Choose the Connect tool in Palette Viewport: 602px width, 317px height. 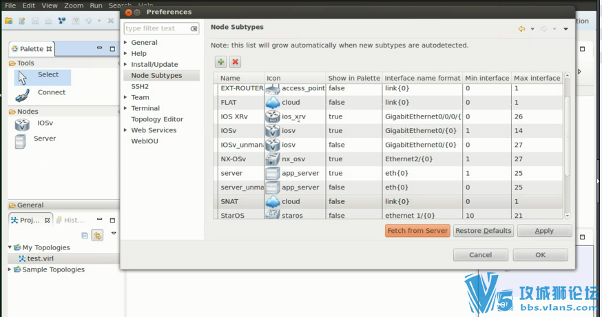coord(41,94)
